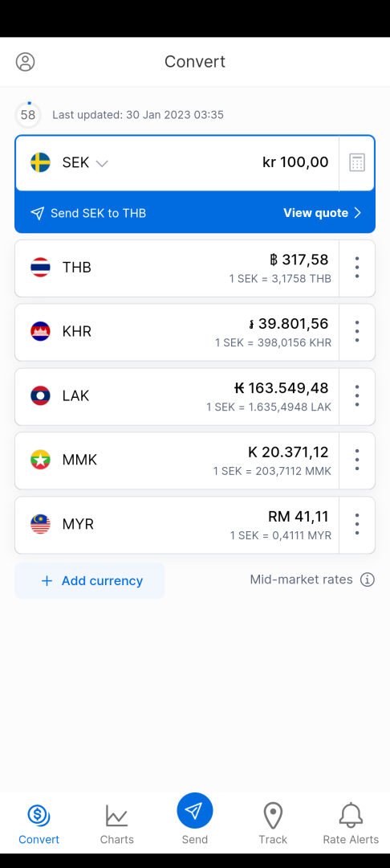Tap the Mid-market rates info icon
Screen dimensions: 390x868
[368, 579]
